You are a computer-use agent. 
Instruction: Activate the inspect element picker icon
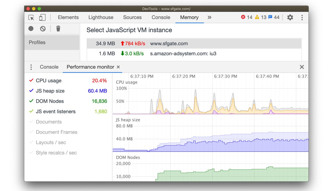click(31, 17)
